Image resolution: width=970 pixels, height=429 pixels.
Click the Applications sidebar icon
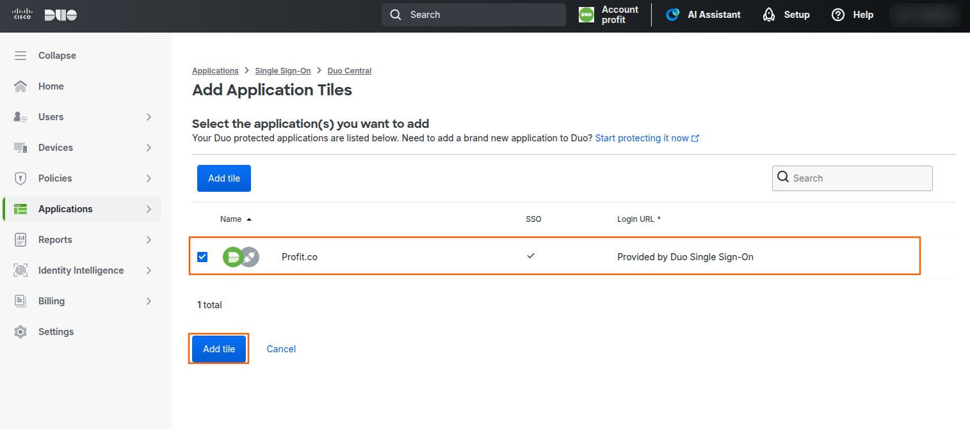pyautogui.click(x=20, y=209)
